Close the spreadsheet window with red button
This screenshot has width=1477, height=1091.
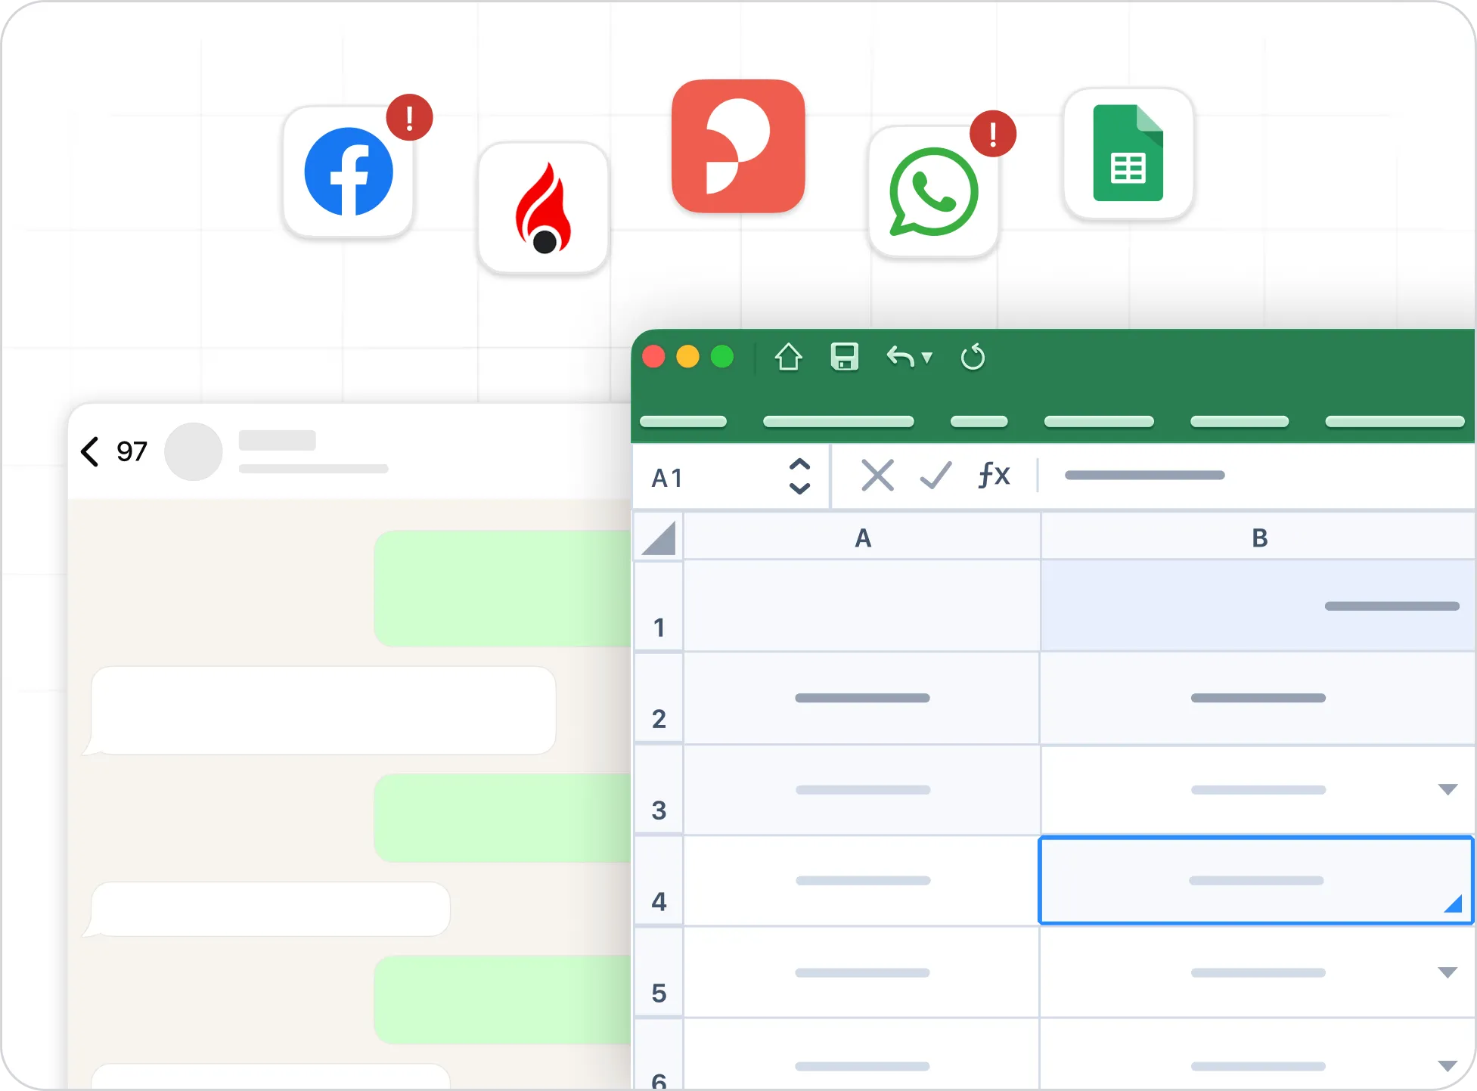pyautogui.click(x=653, y=356)
